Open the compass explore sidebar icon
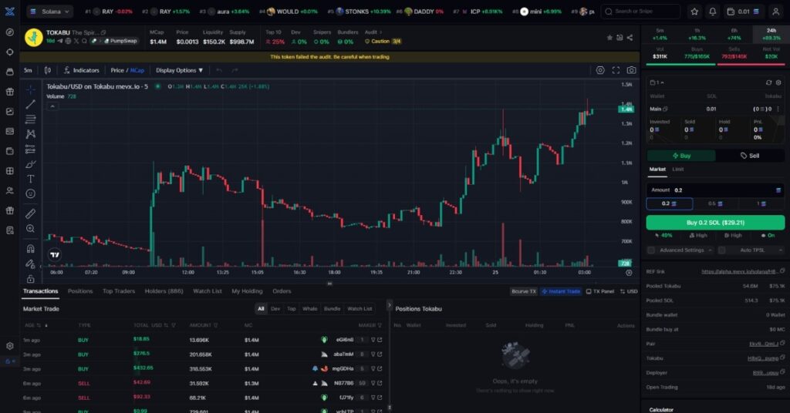The height and width of the screenshot is (413, 790). [9, 32]
